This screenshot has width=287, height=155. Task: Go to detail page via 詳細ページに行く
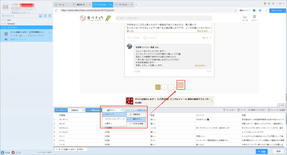(x=257, y=110)
